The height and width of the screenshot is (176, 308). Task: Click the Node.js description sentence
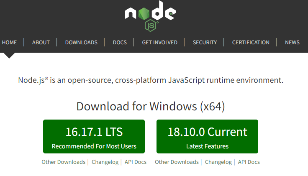point(151,80)
